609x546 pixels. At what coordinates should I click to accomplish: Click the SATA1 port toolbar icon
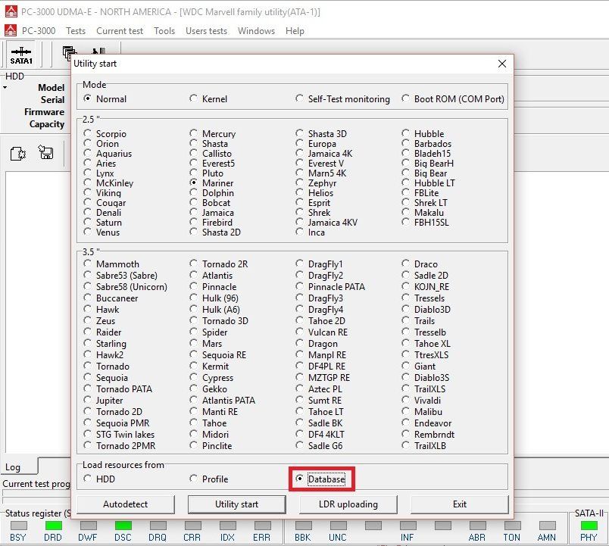(x=21, y=55)
